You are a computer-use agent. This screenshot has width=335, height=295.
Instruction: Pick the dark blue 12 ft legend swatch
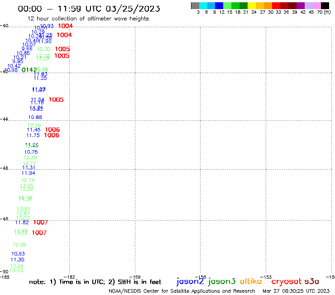coord(219,5)
